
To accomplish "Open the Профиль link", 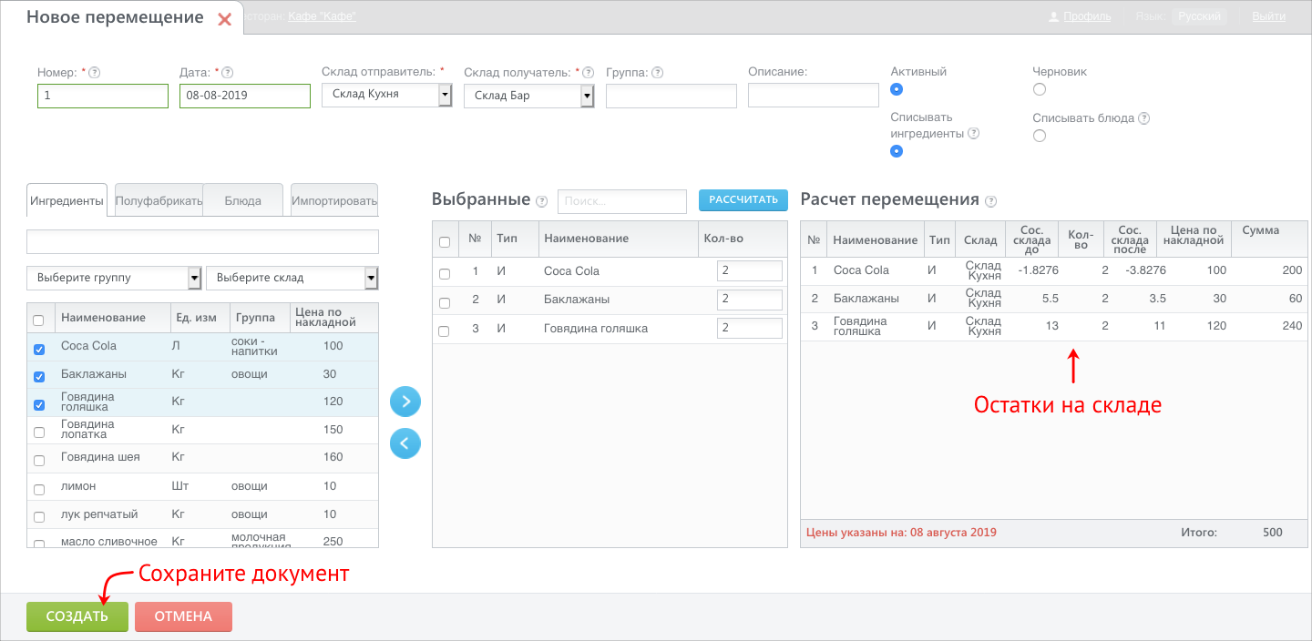I will (1087, 16).
